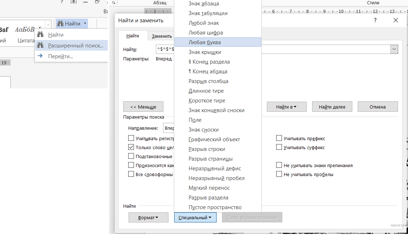The image size is (408, 235).
Task: Click the question mark help icon in dialog
Action: point(375,20)
